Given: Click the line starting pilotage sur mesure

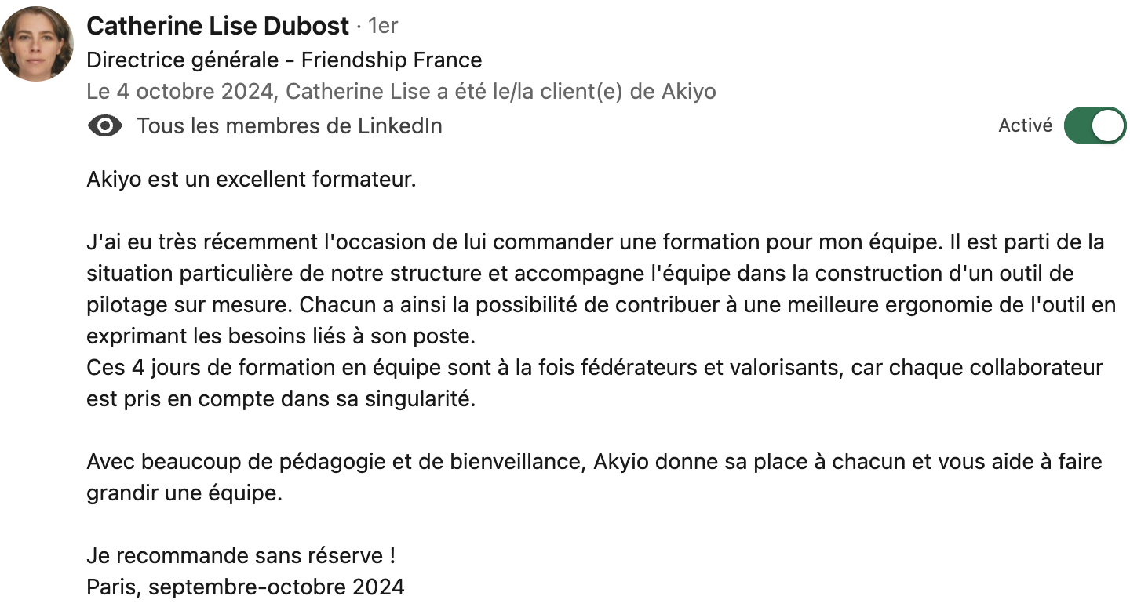Looking at the screenshot, I should 600,305.
